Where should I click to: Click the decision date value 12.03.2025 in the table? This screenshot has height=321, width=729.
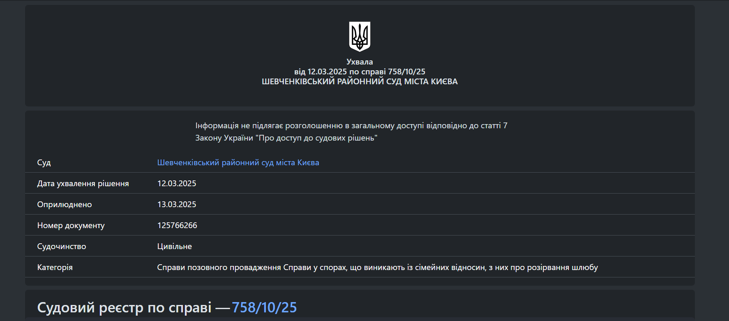[x=177, y=183]
